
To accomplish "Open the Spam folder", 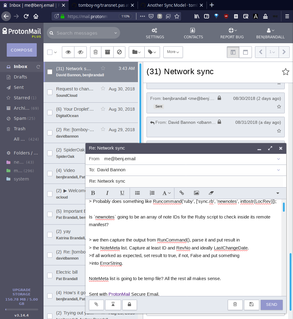I will coord(20,118).
